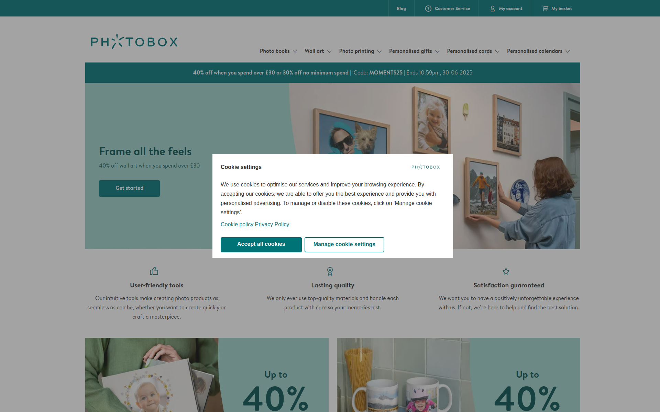Open the Personalised gifts dropdown

coord(414,51)
